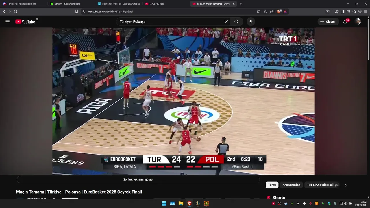Open OBS tray icon

tap(280, 203)
